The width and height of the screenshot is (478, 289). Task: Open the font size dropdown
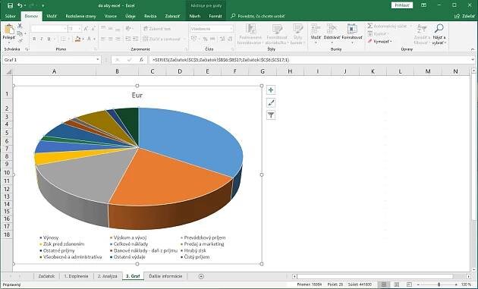coord(80,29)
